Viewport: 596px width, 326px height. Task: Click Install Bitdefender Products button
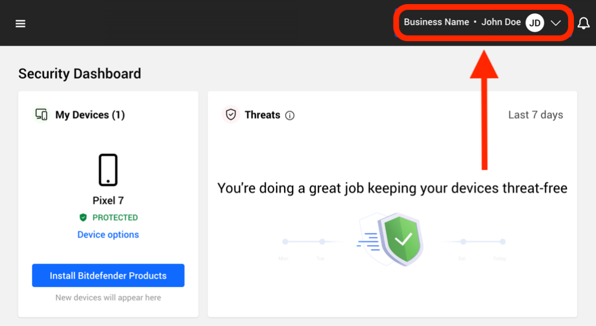[108, 275]
